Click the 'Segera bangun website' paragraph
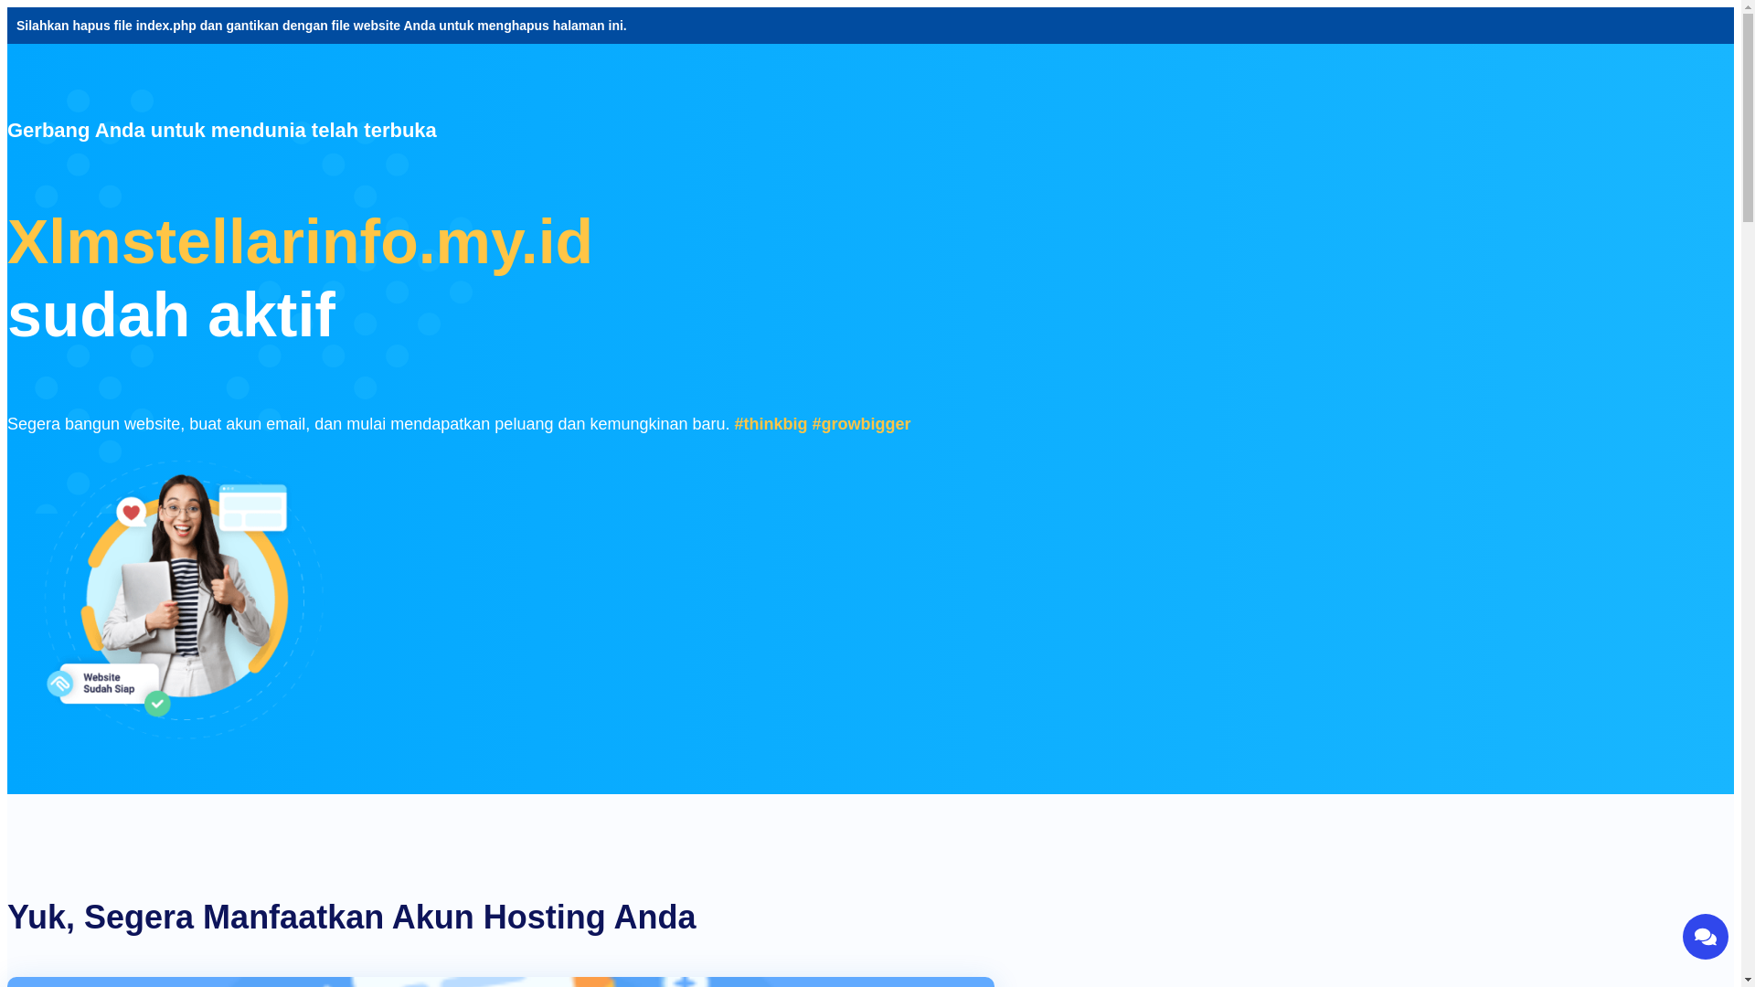Image resolution: width=1755 pixels, height=987 pixels. coord(459,424)
